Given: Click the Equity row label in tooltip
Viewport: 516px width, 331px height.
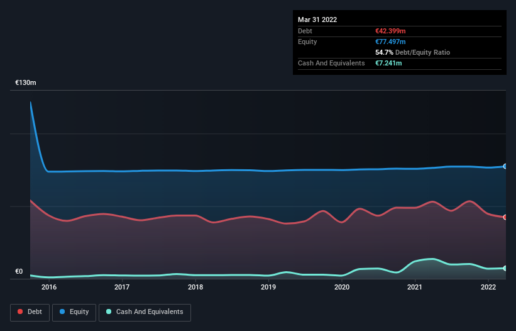Looking at the screenshot, I should (x=307, y=42).
